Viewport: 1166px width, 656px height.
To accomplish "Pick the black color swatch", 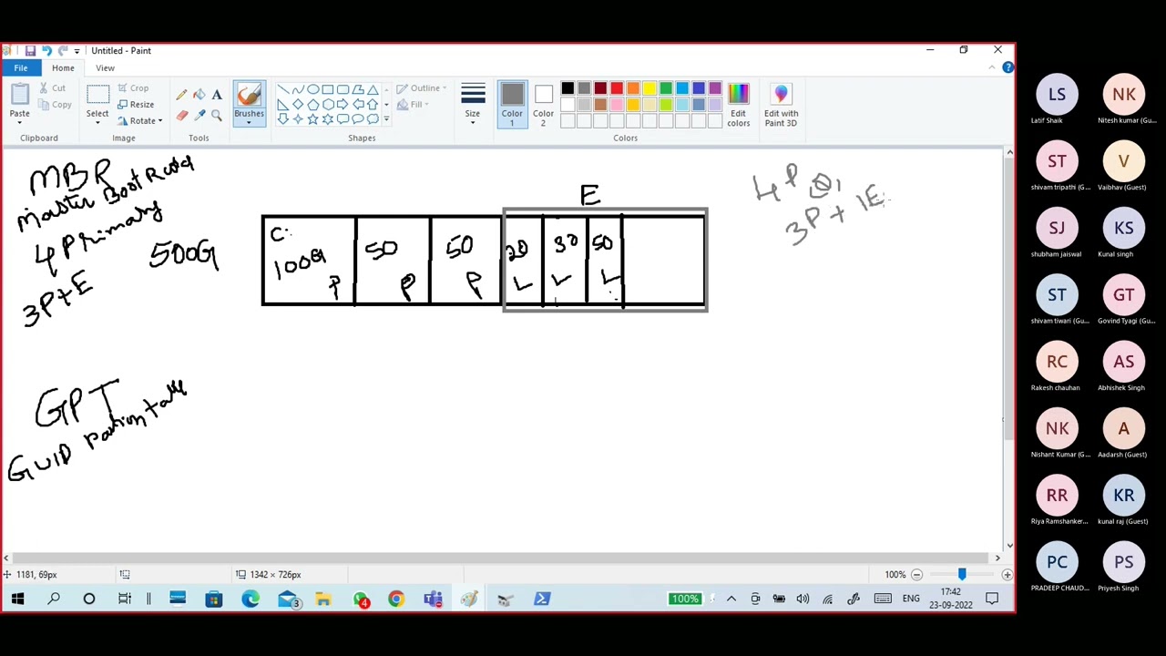I will [568, 88].
